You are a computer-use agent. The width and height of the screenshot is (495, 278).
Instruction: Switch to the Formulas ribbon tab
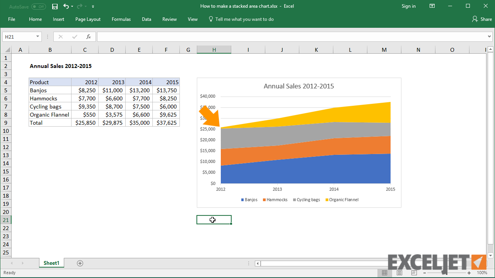pos(121,19)
